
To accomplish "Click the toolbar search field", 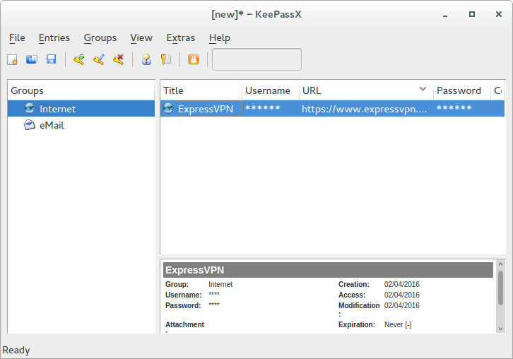I will (x=256, y=60).
